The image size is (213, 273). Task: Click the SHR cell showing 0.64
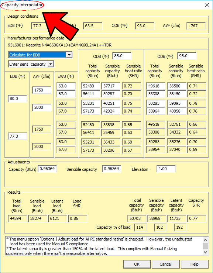[x=197, y=132]
